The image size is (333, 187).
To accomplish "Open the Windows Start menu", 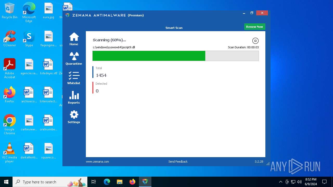I will click(x=6, y=182).
